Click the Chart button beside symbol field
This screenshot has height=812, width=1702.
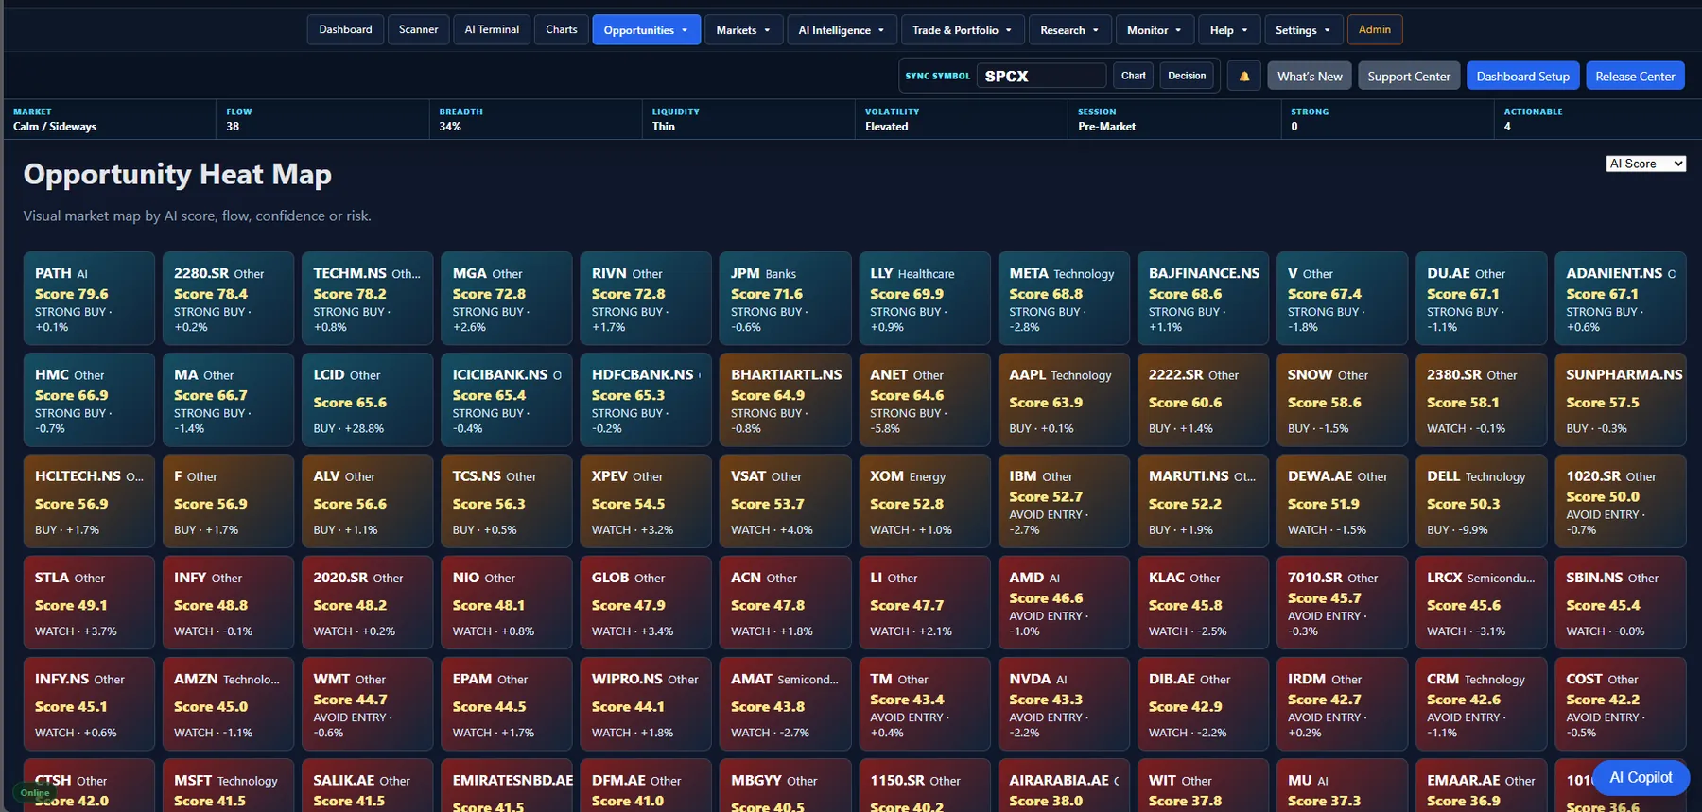(1133, 76)
